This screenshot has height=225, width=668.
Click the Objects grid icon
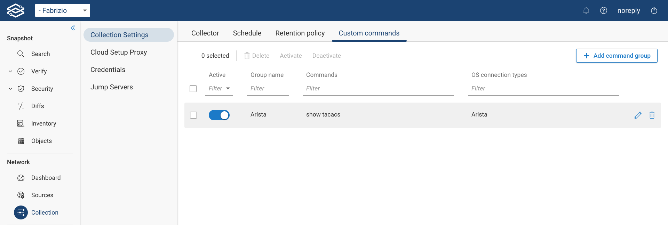pyautogui.click(x=21, y=141)
